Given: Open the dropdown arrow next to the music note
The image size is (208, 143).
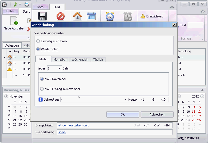Looking at the screenshot, I should click(20, 4).
